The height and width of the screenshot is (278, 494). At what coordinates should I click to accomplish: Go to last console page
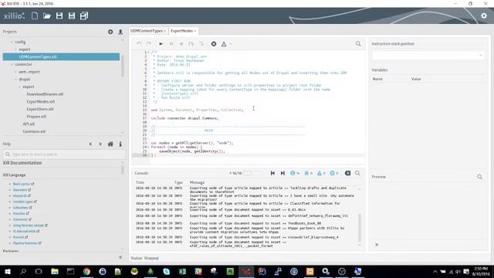(283, 173)
